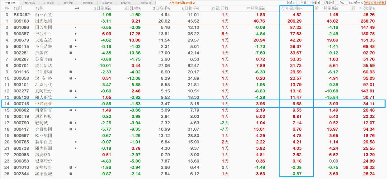Image resolution: width=387 pixels, height=179 pixels.
Task: Click the R icon in 深赛格 000058 row
Action: click(71, 78)
